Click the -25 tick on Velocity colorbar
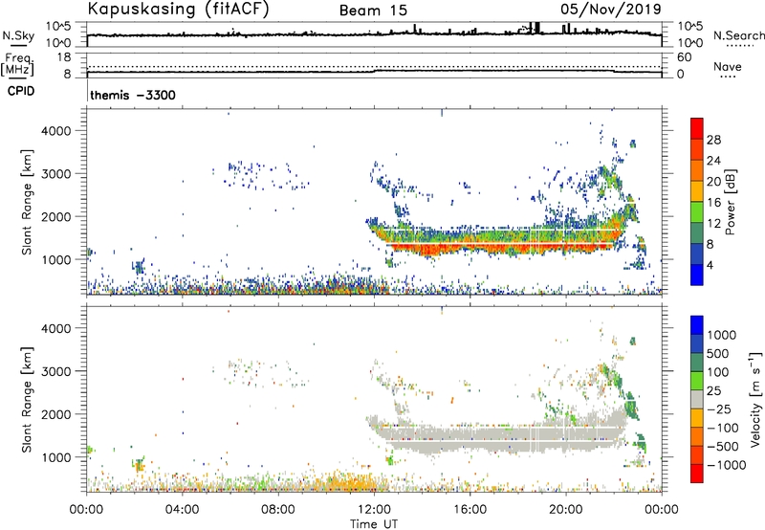Image resolution: width=765 pixels, height=530 pixels. [719, 409]
